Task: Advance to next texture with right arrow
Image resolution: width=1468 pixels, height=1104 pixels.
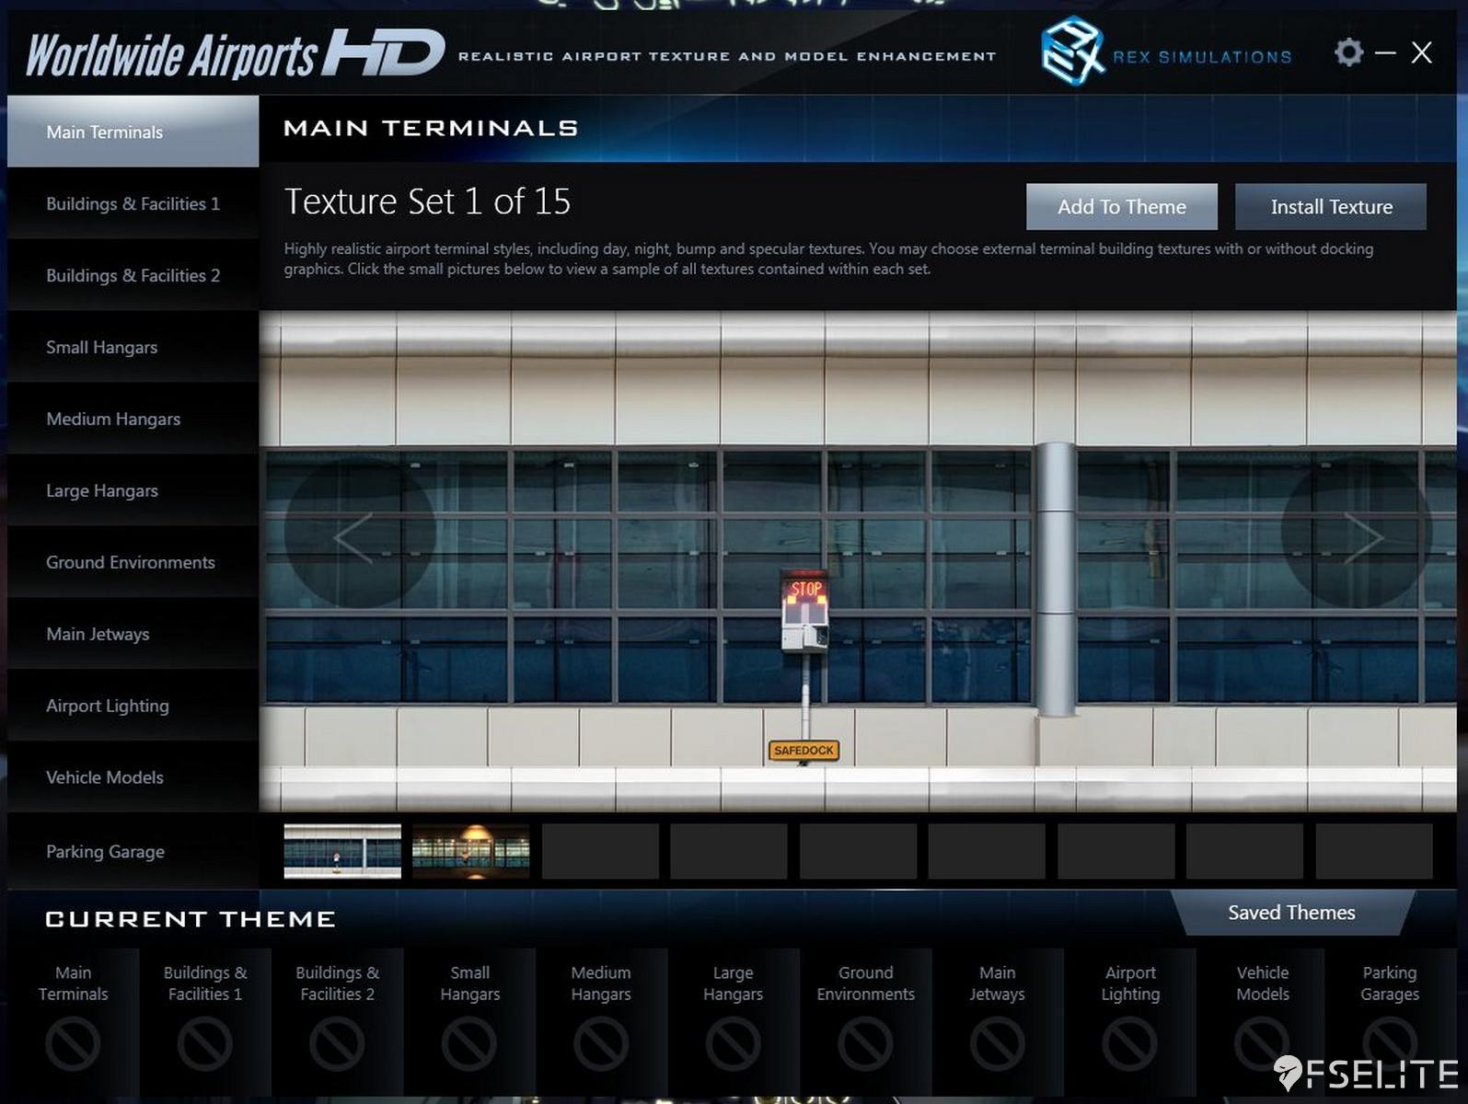Action: [1362, 536]
